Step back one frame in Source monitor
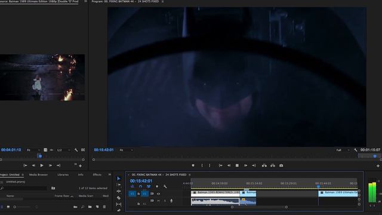This screenshot has height=215, width=382. pos(33,165)
